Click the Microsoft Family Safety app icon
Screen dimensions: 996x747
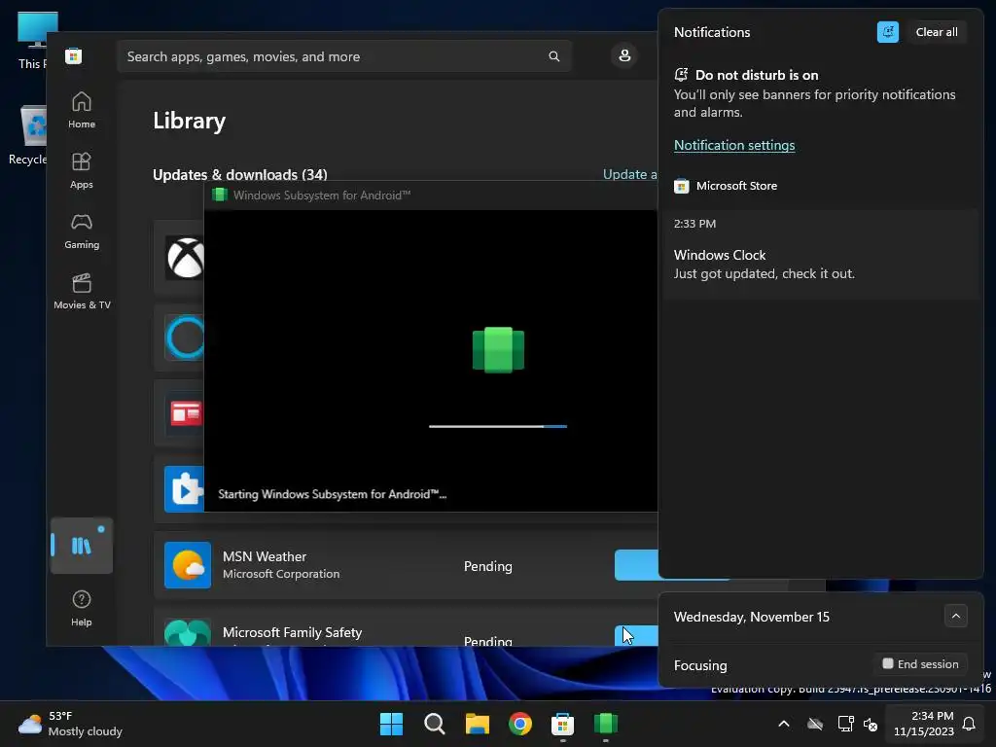coord(188,632)
